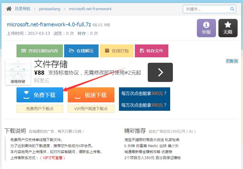Open microsoft.net-framework-4.0-full.7z file title link
This screenshot has height=169, width=243.
tap(49, 25)
